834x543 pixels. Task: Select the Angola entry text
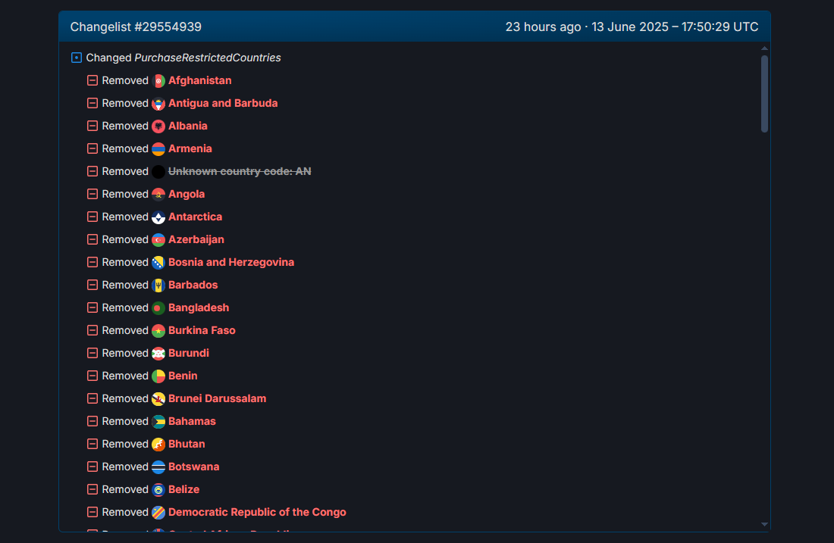[x=187, y=195]
